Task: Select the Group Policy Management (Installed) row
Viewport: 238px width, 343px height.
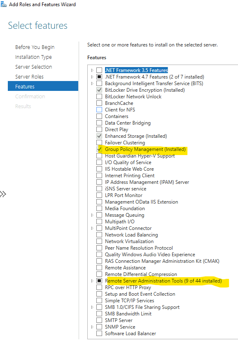Action: pyautogui.click(x=145, y=149)
